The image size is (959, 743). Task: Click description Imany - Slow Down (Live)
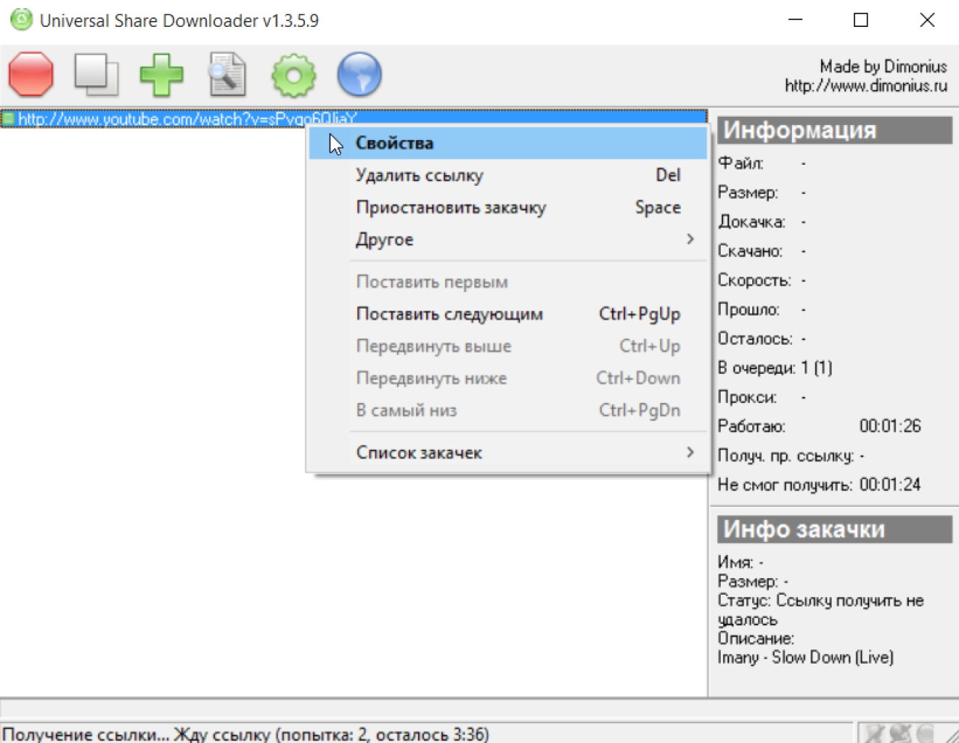click(x=805, y=658)
